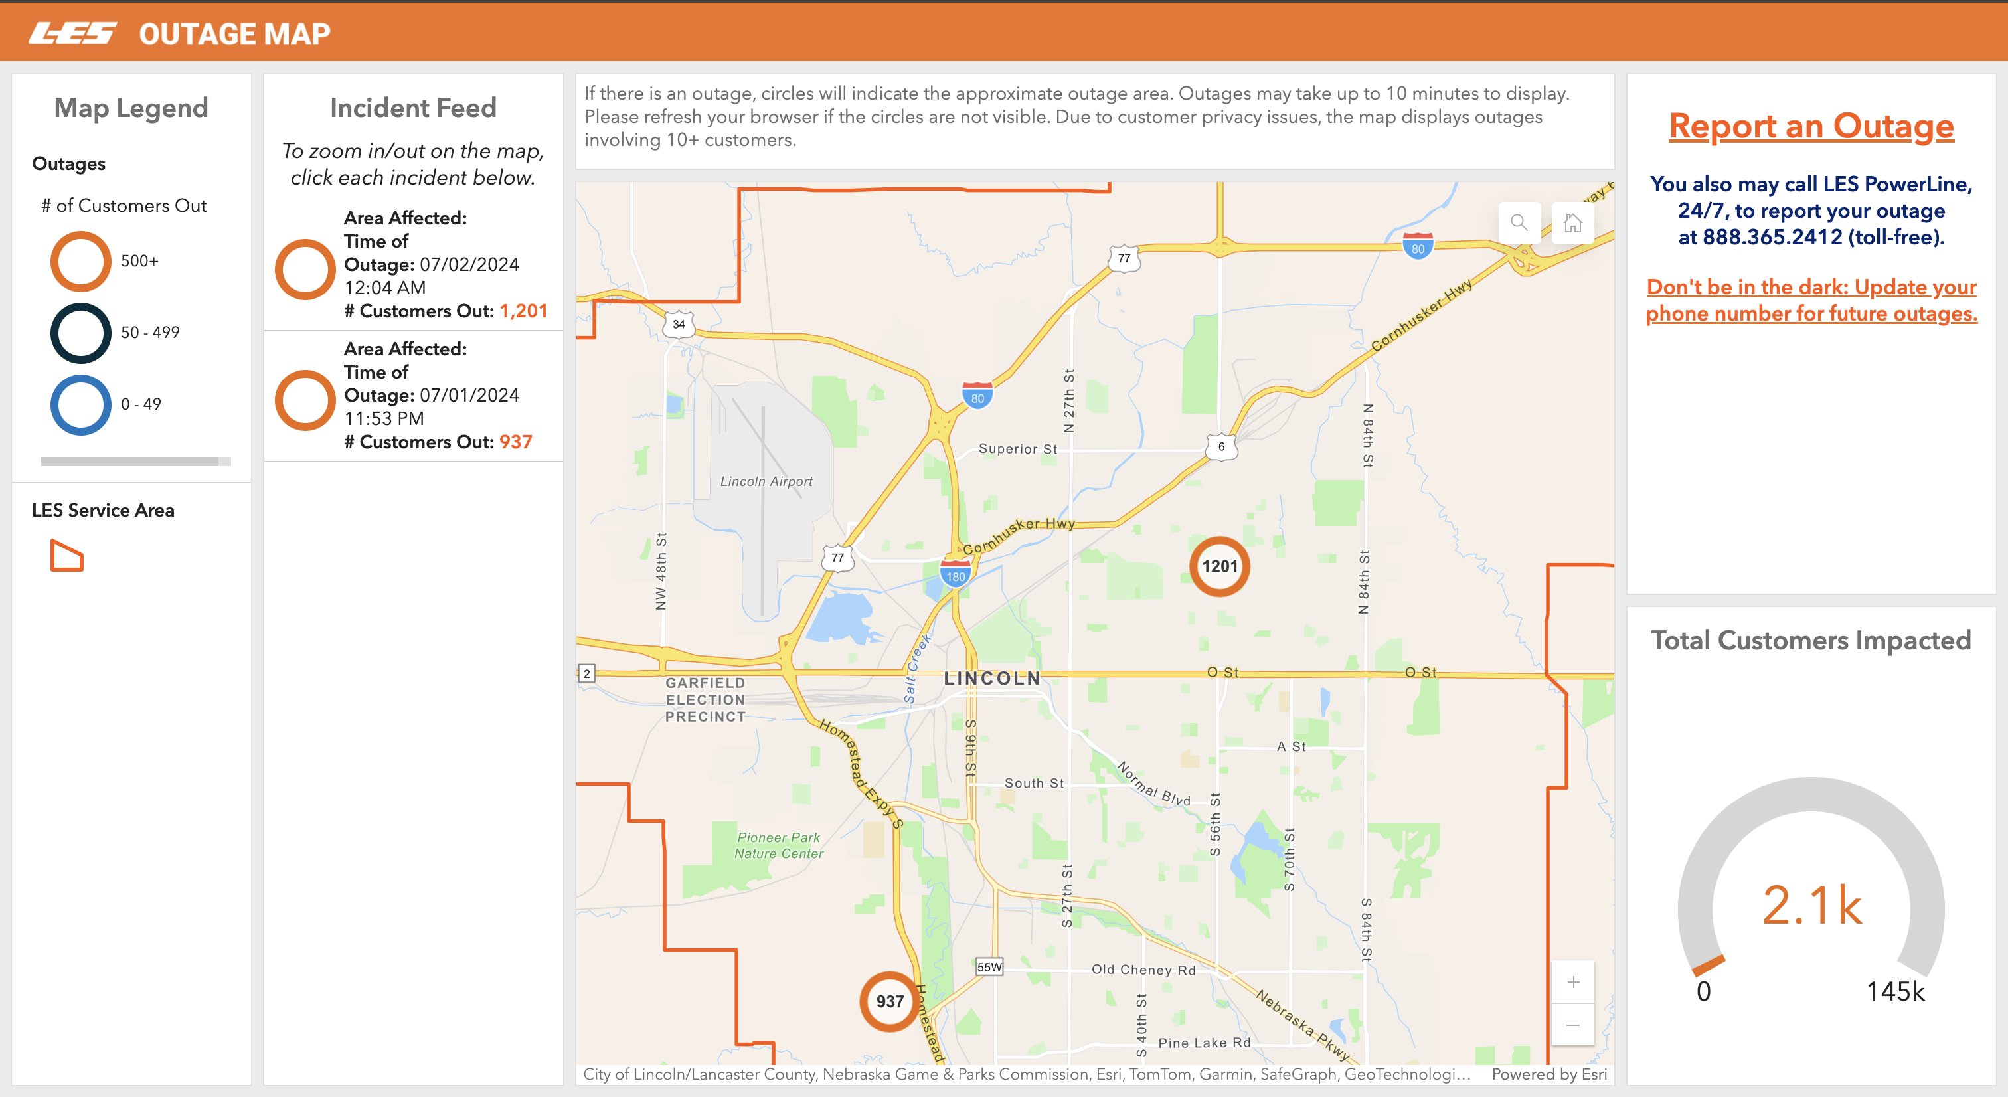Click the map home extent icon
2008x1097 pixels.
(x=1572, y=223)
